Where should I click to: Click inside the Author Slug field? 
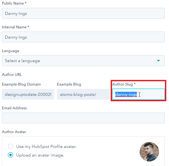[x=138, y=94]
